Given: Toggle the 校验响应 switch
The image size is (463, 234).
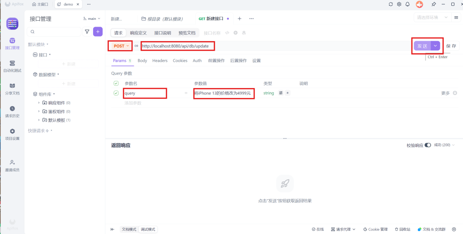Looking at the screenshot, I should [x=428, y=145].
